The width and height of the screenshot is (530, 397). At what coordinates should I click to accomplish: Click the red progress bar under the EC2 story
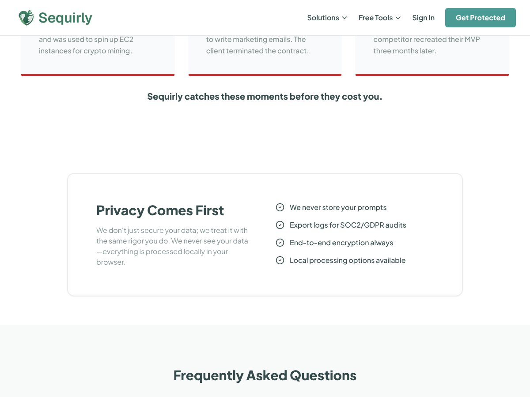[98, 75]
